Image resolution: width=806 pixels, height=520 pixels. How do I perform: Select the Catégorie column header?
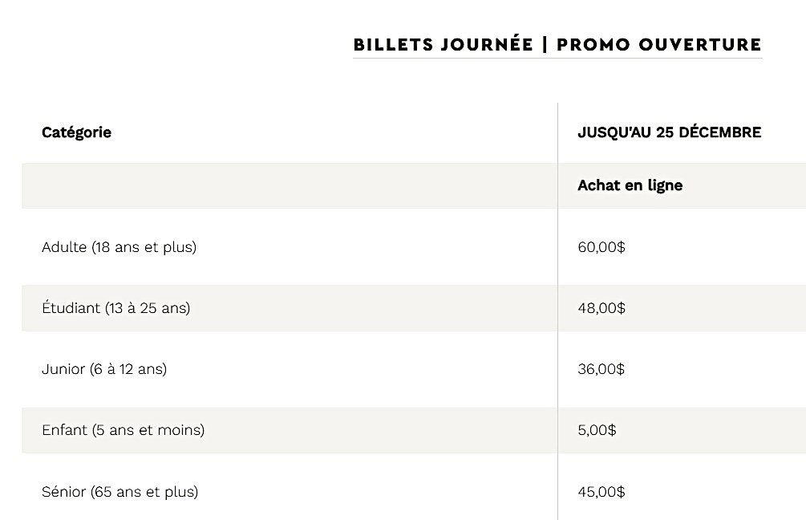click(x=76, y=132)
